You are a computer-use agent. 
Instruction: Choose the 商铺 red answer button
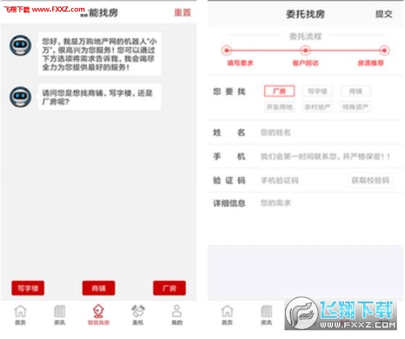pos(99,288)
